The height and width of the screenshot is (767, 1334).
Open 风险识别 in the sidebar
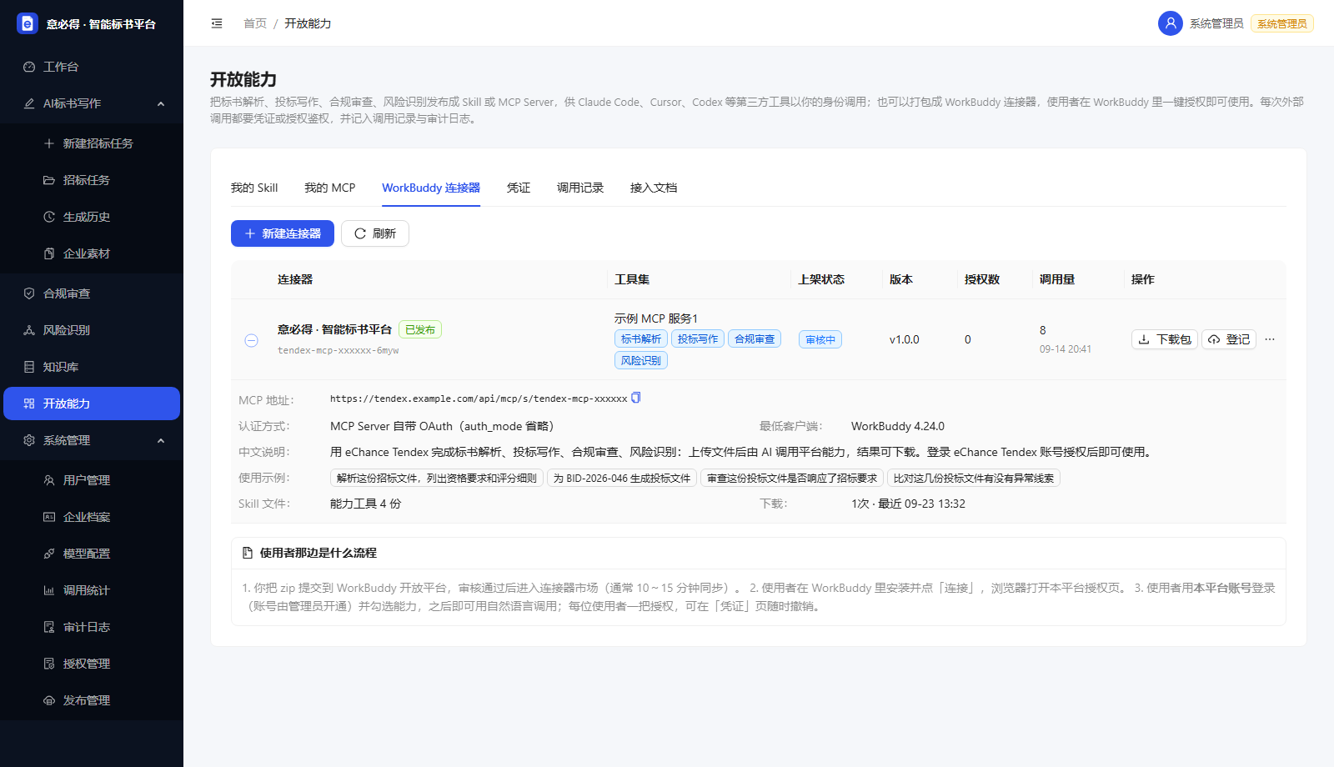92,330
